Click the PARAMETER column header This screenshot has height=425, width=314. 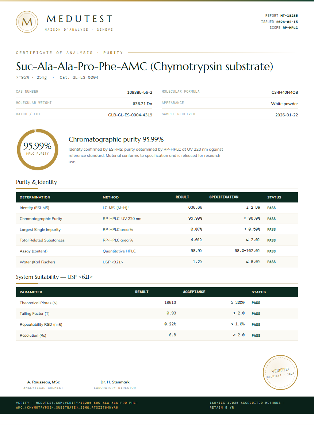[x=31, y=292]
